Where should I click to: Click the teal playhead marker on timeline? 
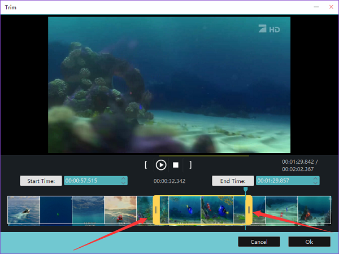(245, 190)
